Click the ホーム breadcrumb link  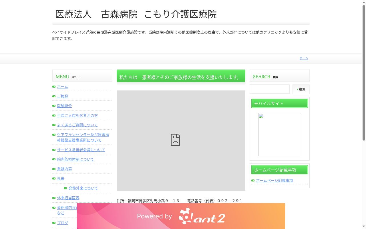coord(304,58)
